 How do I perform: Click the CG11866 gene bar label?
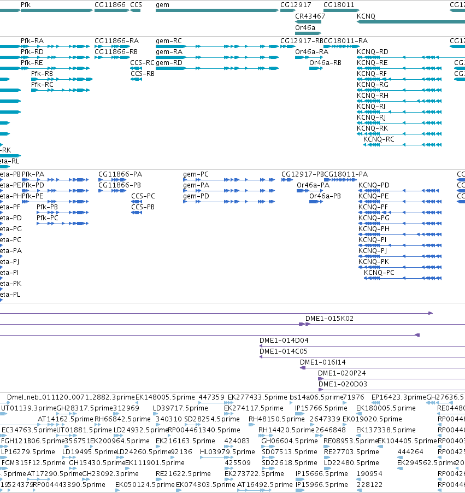(x=110, y=5)
